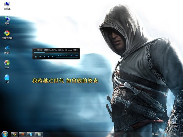Pause the playing song in music player

(36, 56)
